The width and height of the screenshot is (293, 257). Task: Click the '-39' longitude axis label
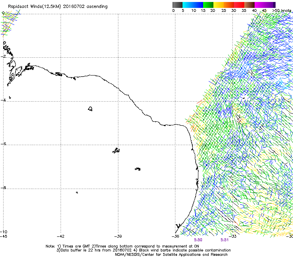click(x=118, y=236)
